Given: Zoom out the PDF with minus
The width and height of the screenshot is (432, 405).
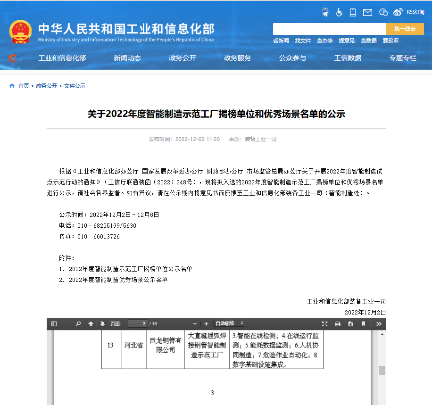Looking at the screenshot, I should (x=195, y=324).
